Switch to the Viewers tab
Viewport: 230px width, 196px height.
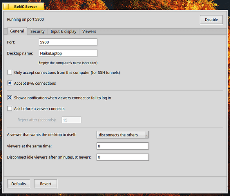[89, 31]
